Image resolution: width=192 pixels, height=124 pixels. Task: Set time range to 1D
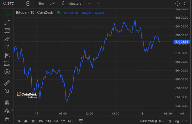point(34,121)
